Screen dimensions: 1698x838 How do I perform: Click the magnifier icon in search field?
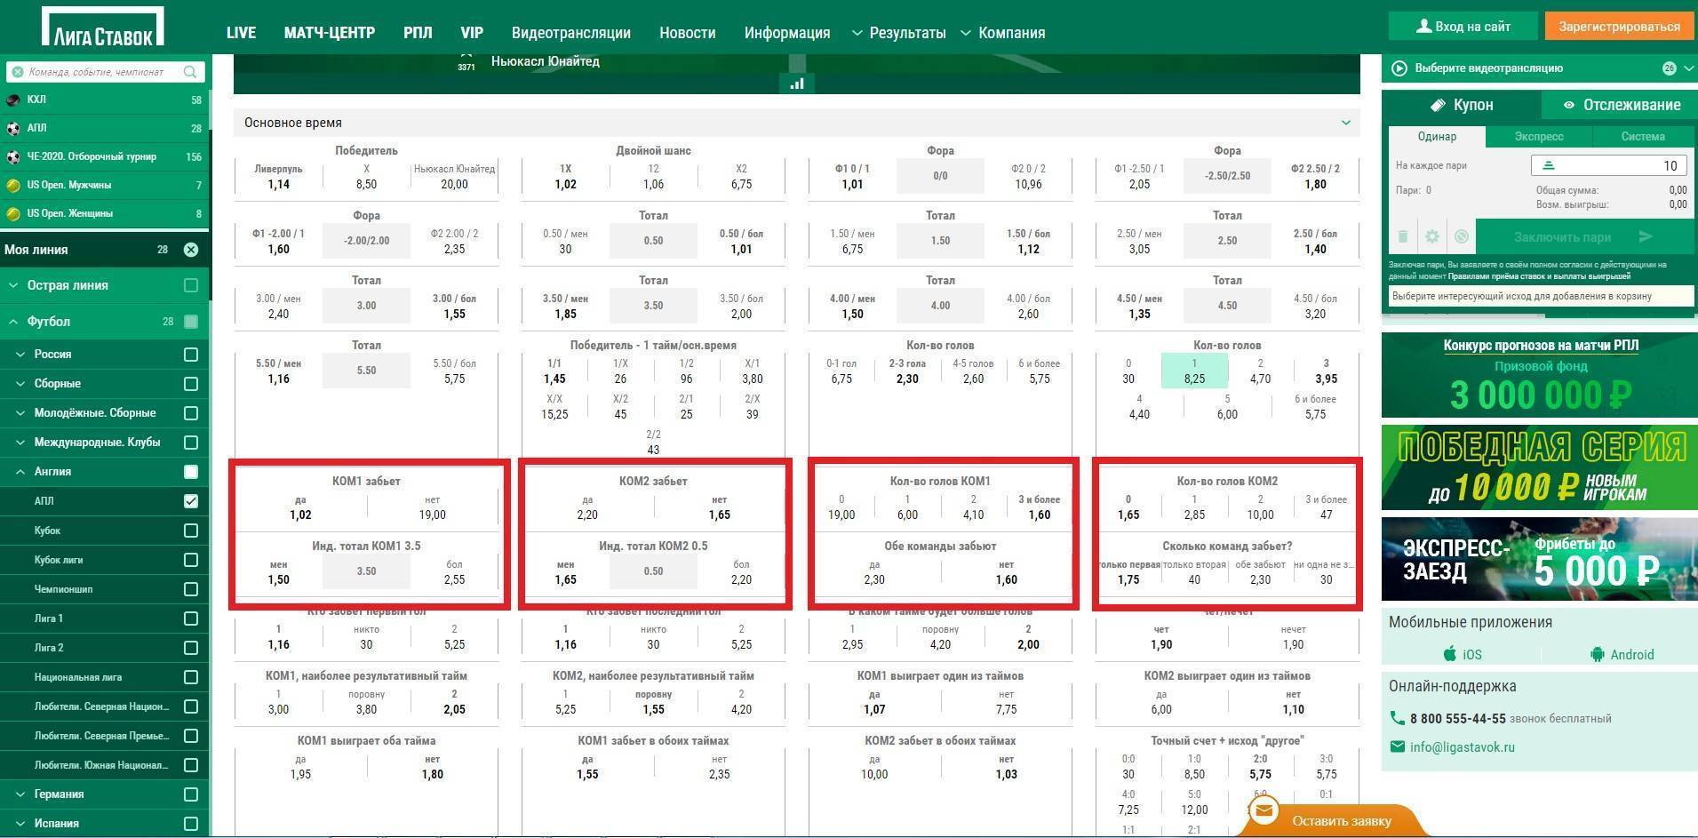(x=190, y=72)
